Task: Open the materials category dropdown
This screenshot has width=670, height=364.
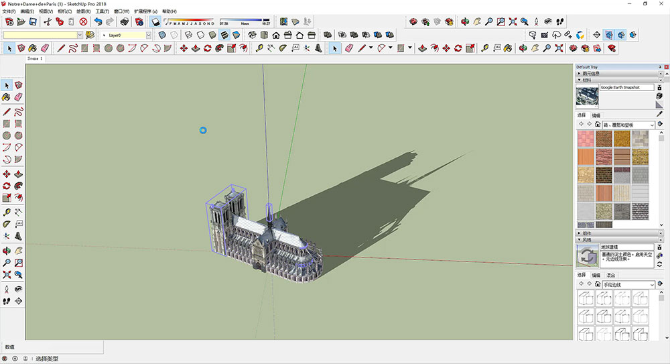Action: pyautogui.click(x=651, y=125)
